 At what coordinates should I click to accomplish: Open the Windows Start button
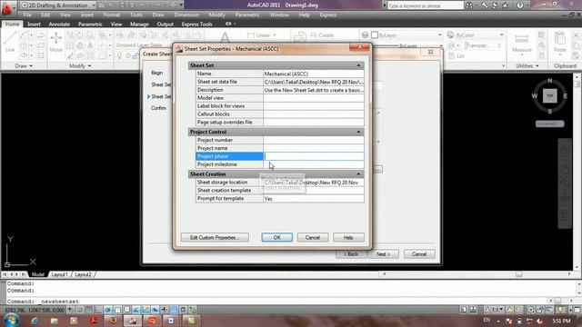point(10,320)
